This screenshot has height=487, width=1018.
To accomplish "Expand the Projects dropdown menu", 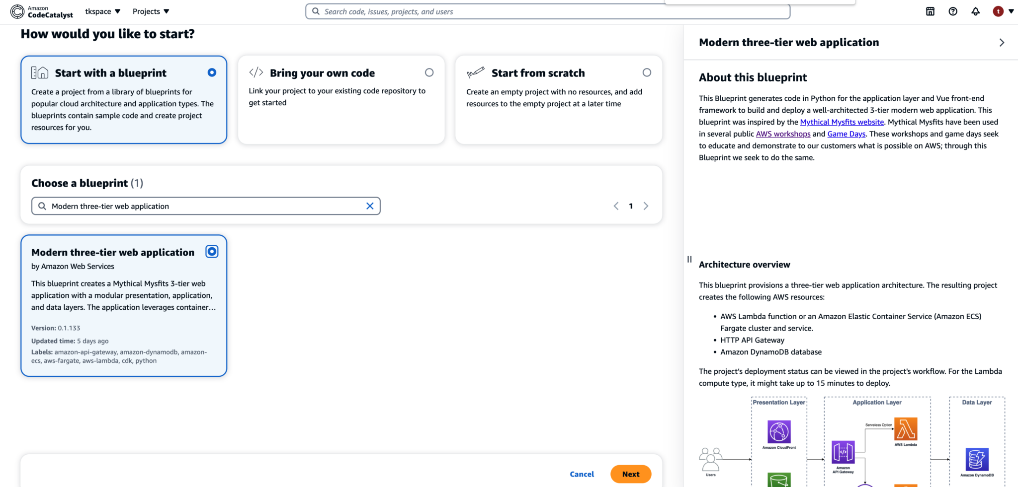I will [151, 11].
